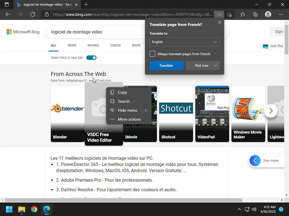This screenshot has width=289, height=216.
Task: Open the Blender carousel card
Action: point(67,114)
